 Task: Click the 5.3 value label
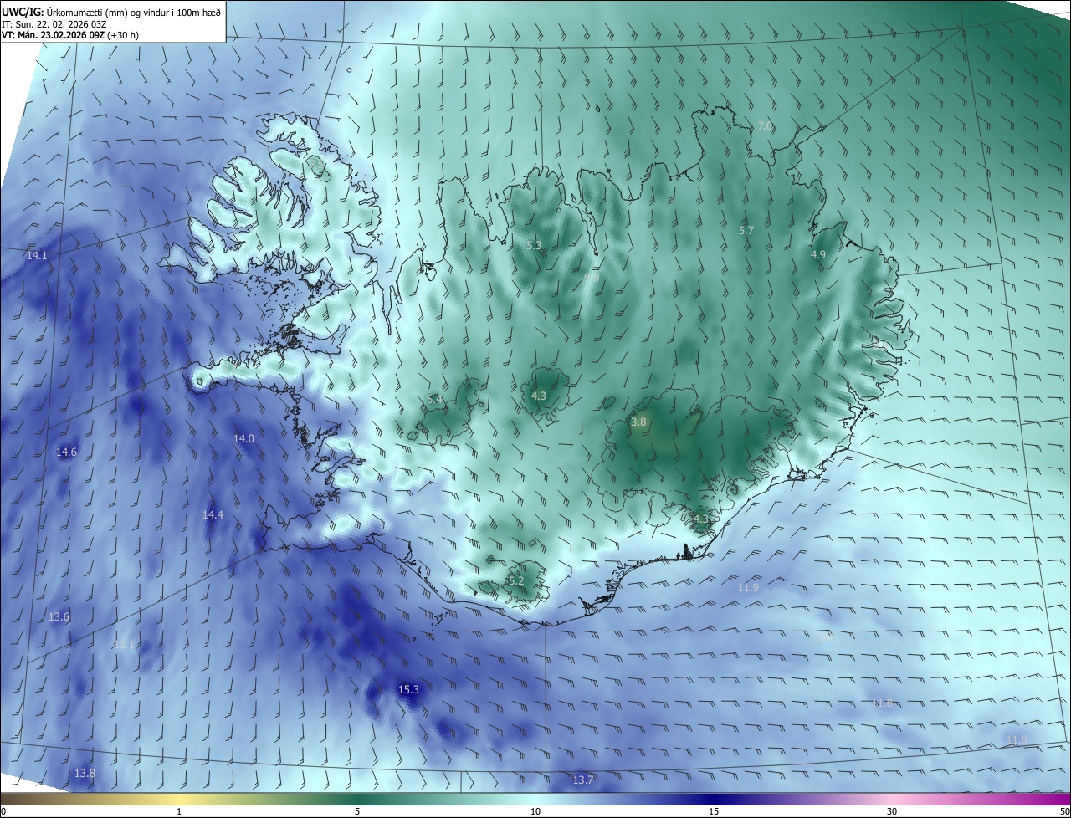click(535, 245)
